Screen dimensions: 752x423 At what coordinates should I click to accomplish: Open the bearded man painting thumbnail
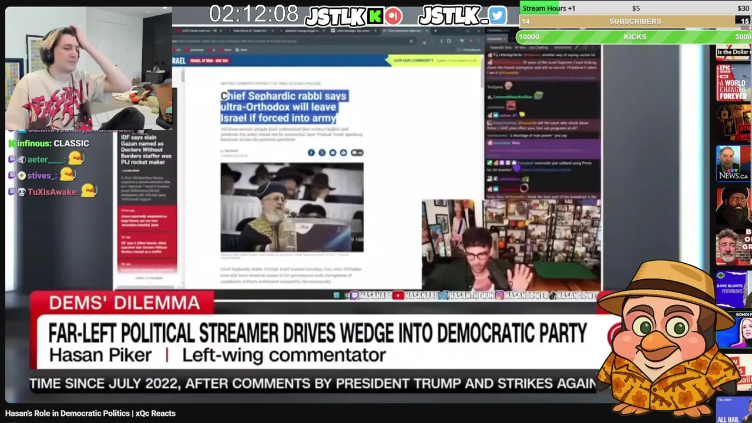(x=733, y=205)
